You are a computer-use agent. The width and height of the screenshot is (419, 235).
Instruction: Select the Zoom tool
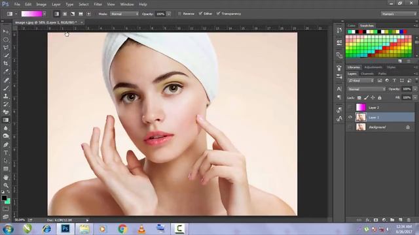6,185
